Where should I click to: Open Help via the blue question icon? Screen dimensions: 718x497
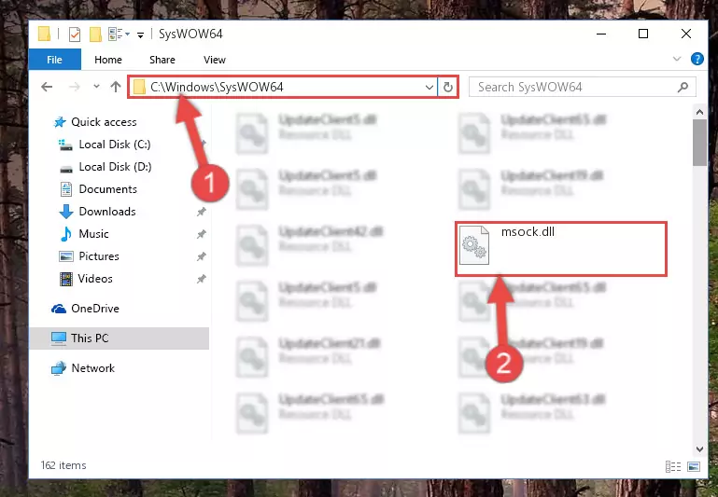click(697, 59)
